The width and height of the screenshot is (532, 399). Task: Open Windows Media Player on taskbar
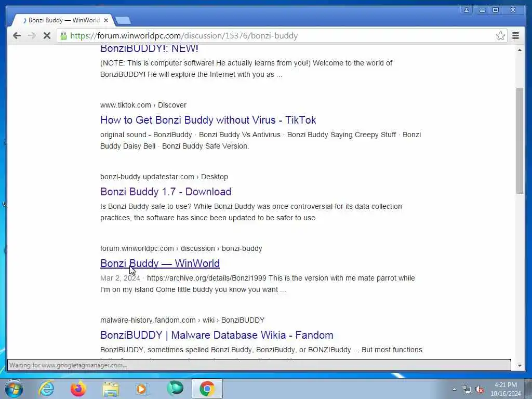pos(142,389)
